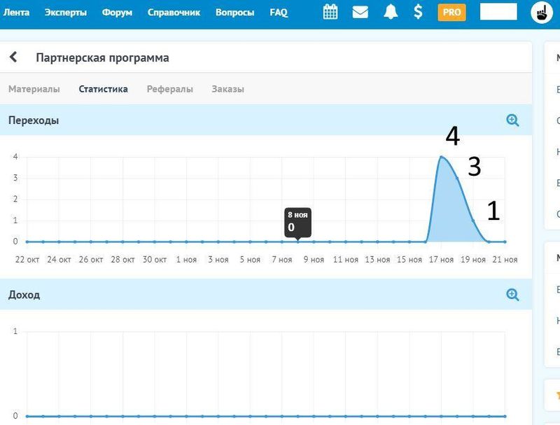
Task: Navigate to Справочник section
Action: tap(174, 12)
